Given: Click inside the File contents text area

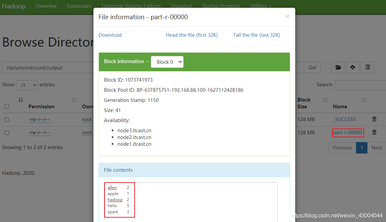Looking at the screenshot, I should (191, 202).
